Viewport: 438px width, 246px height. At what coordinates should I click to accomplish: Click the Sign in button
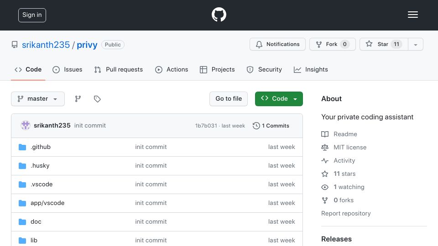pyautogui.click(x=32, y=15)
